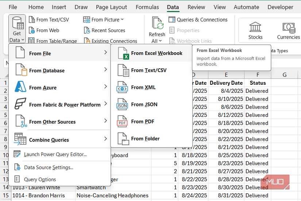Image resolution: width=301 pixels, height=201 pixels.
Task: Click the From Text/CSV submenu icon
Action: 123,71
